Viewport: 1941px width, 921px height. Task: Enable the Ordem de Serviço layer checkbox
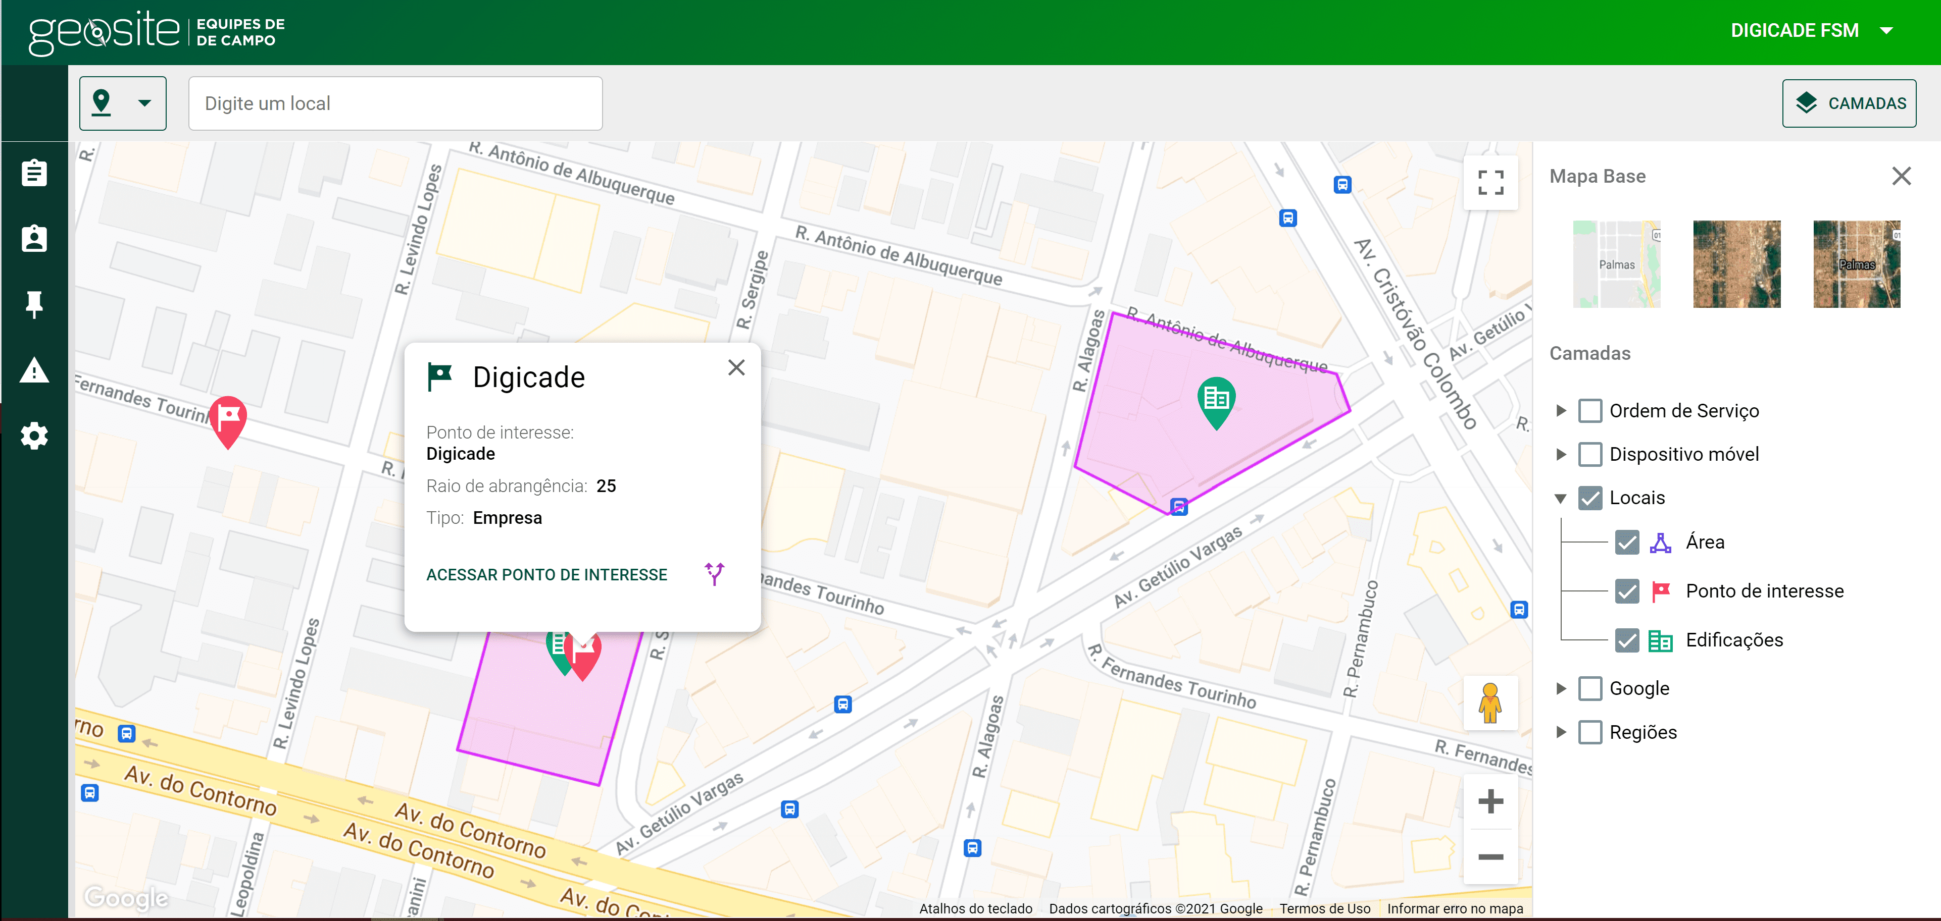(x=1590, y=411)
